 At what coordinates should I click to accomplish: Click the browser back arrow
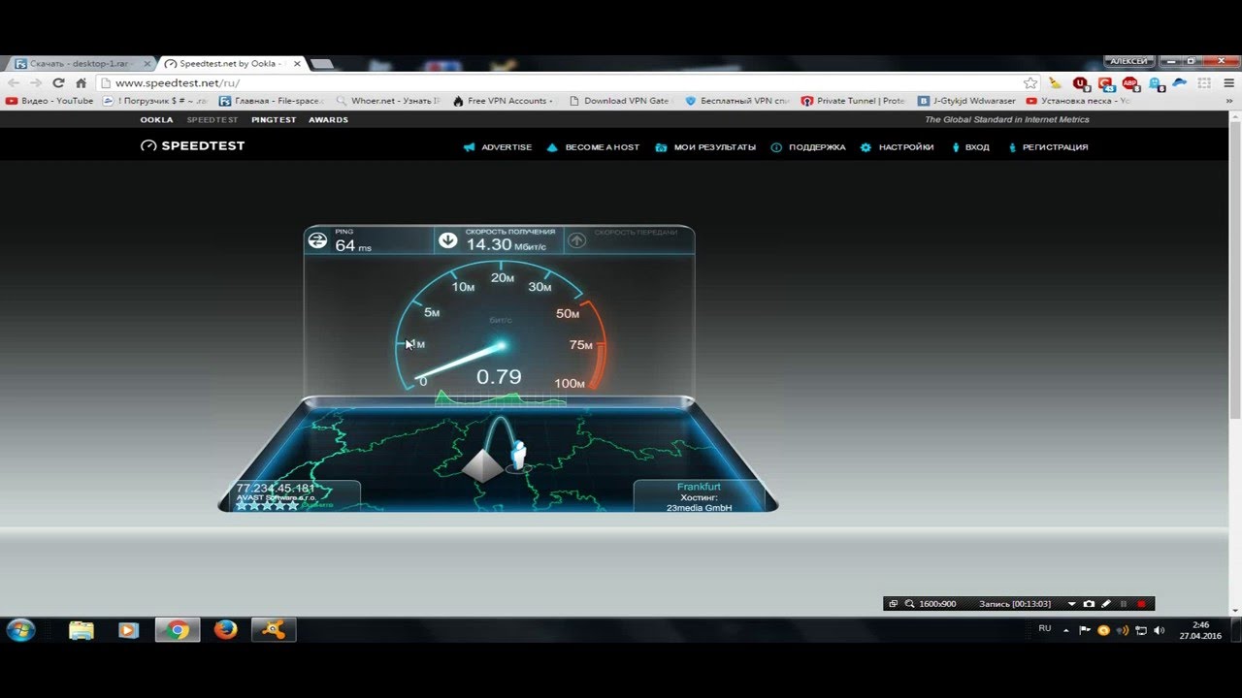click(16, 83)
